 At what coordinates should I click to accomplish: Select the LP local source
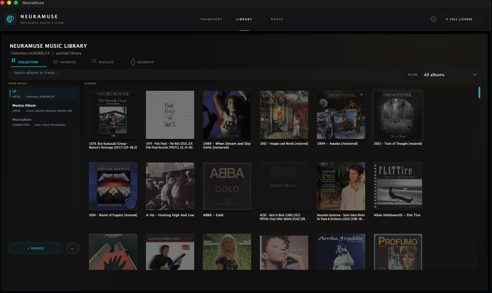click(44, 94)
